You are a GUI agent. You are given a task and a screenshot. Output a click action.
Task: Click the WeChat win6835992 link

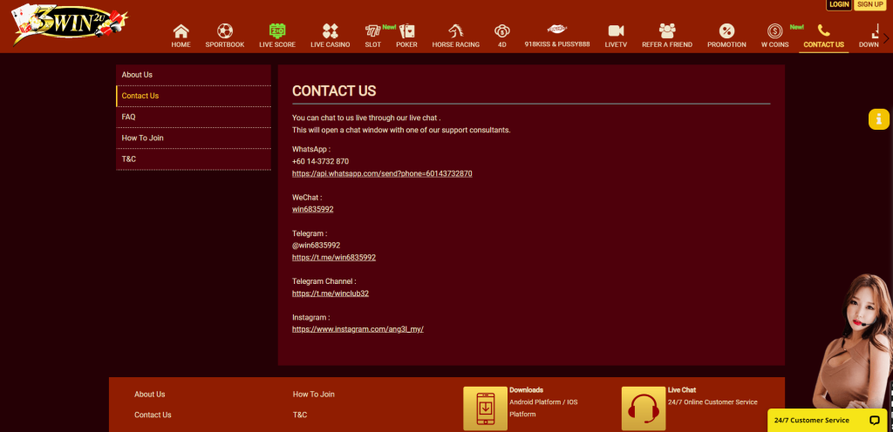(313, 209)
